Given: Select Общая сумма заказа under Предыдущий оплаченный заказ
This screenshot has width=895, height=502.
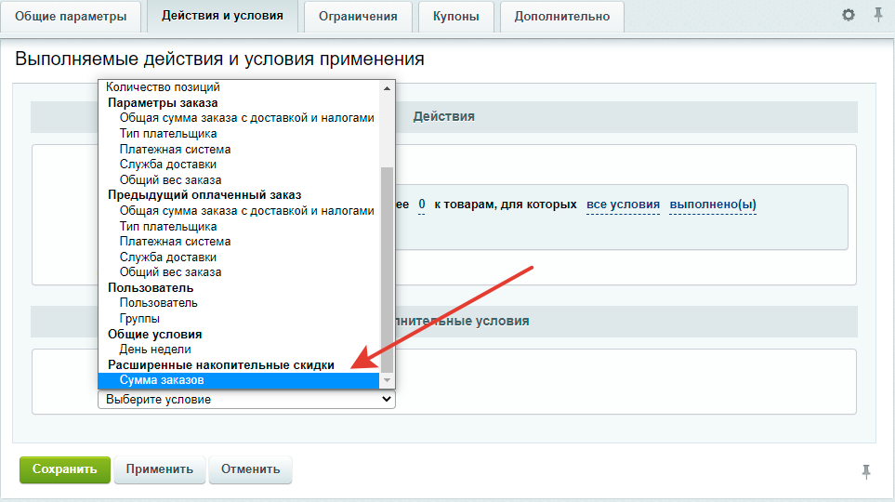Looking at the screenshot, I should (x=239, y=211).
